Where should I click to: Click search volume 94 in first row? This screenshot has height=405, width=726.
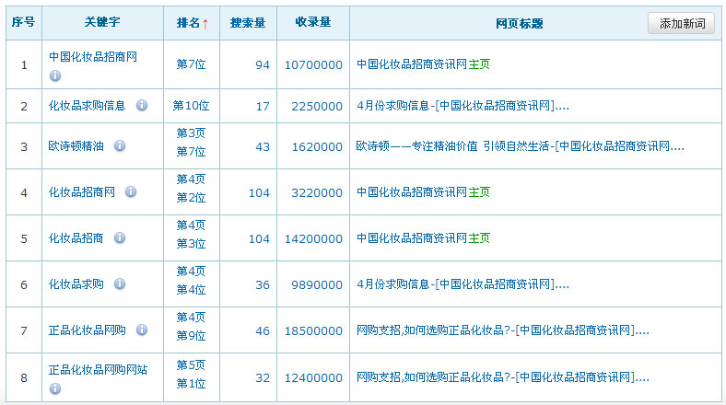[x=263, y=65]
